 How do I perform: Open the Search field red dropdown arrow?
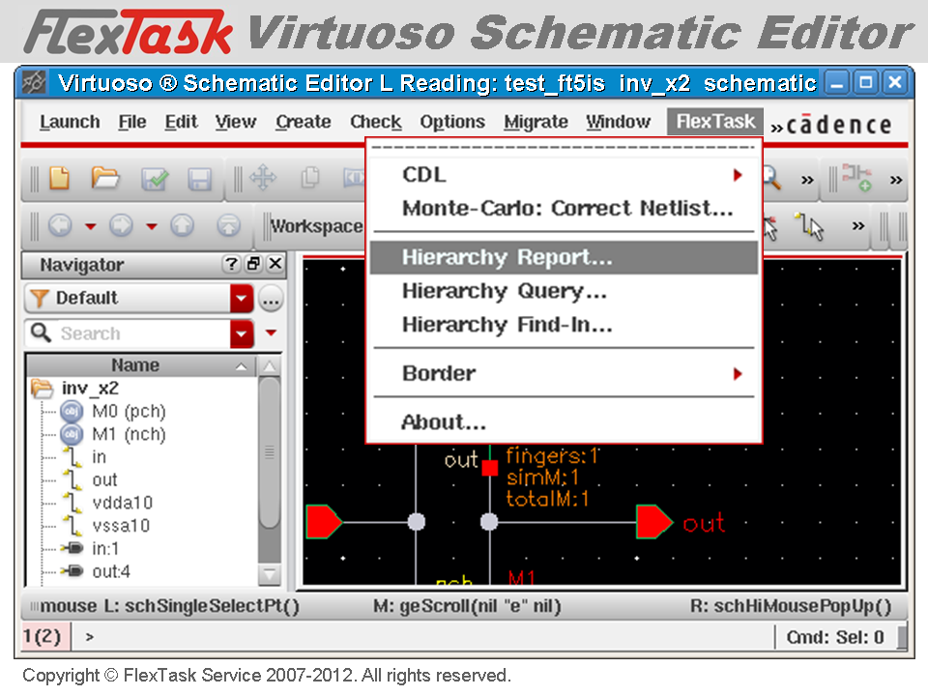click(x=242, y=333)
